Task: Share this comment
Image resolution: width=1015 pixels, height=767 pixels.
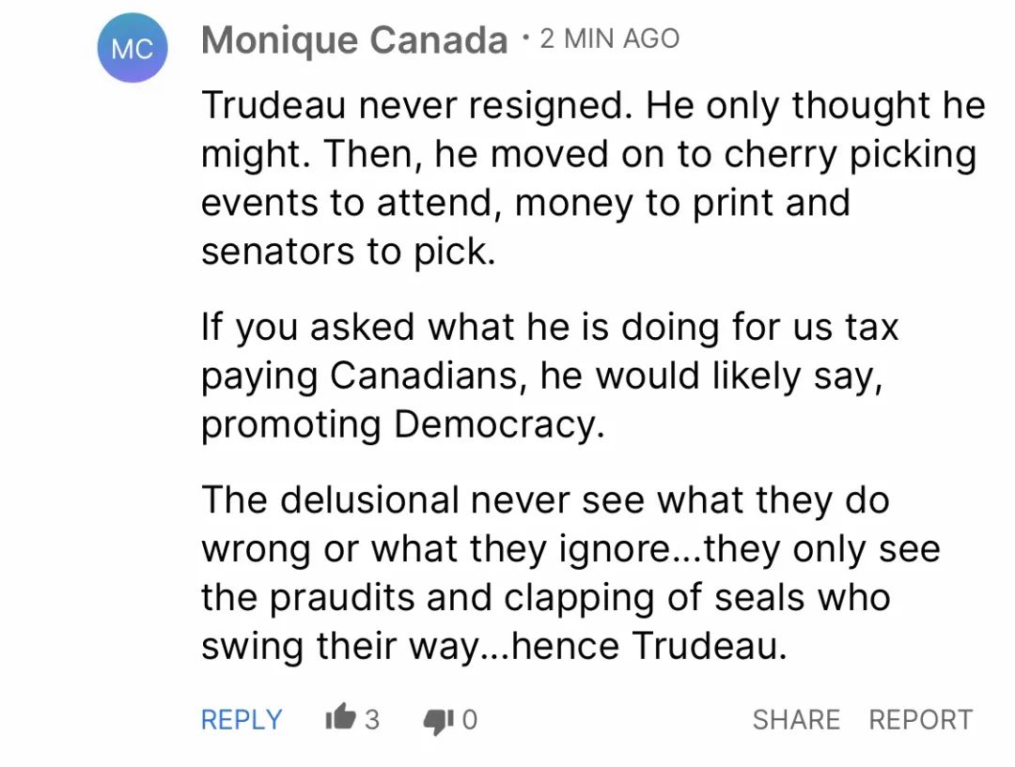Action: pyautogui.click(x=796, y=719)
